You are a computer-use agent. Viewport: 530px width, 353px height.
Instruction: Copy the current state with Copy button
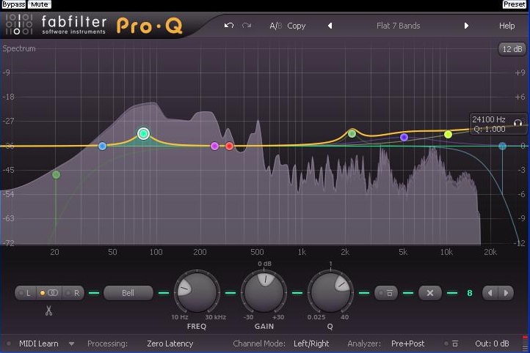[297, 26]
